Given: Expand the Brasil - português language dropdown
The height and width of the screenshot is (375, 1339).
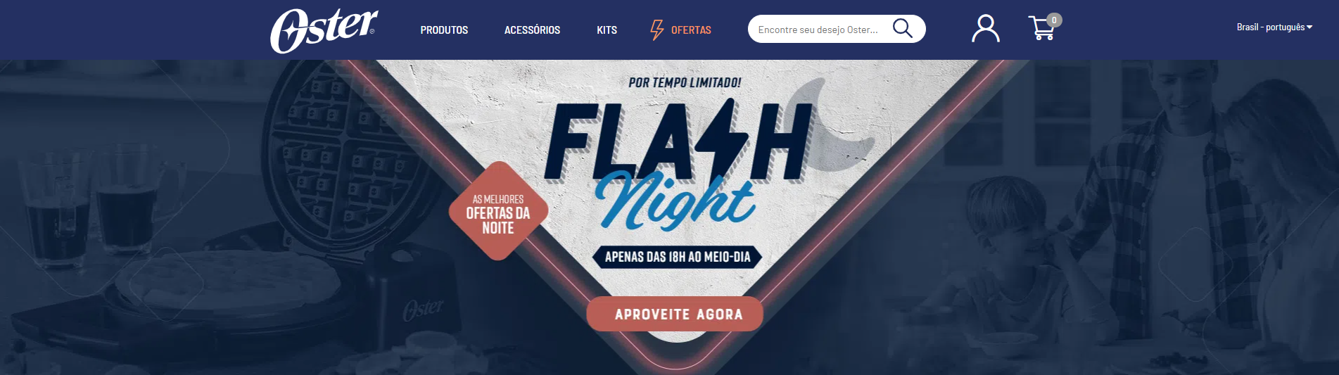Looking at the screenshot, I should (x=1274, y=27).
